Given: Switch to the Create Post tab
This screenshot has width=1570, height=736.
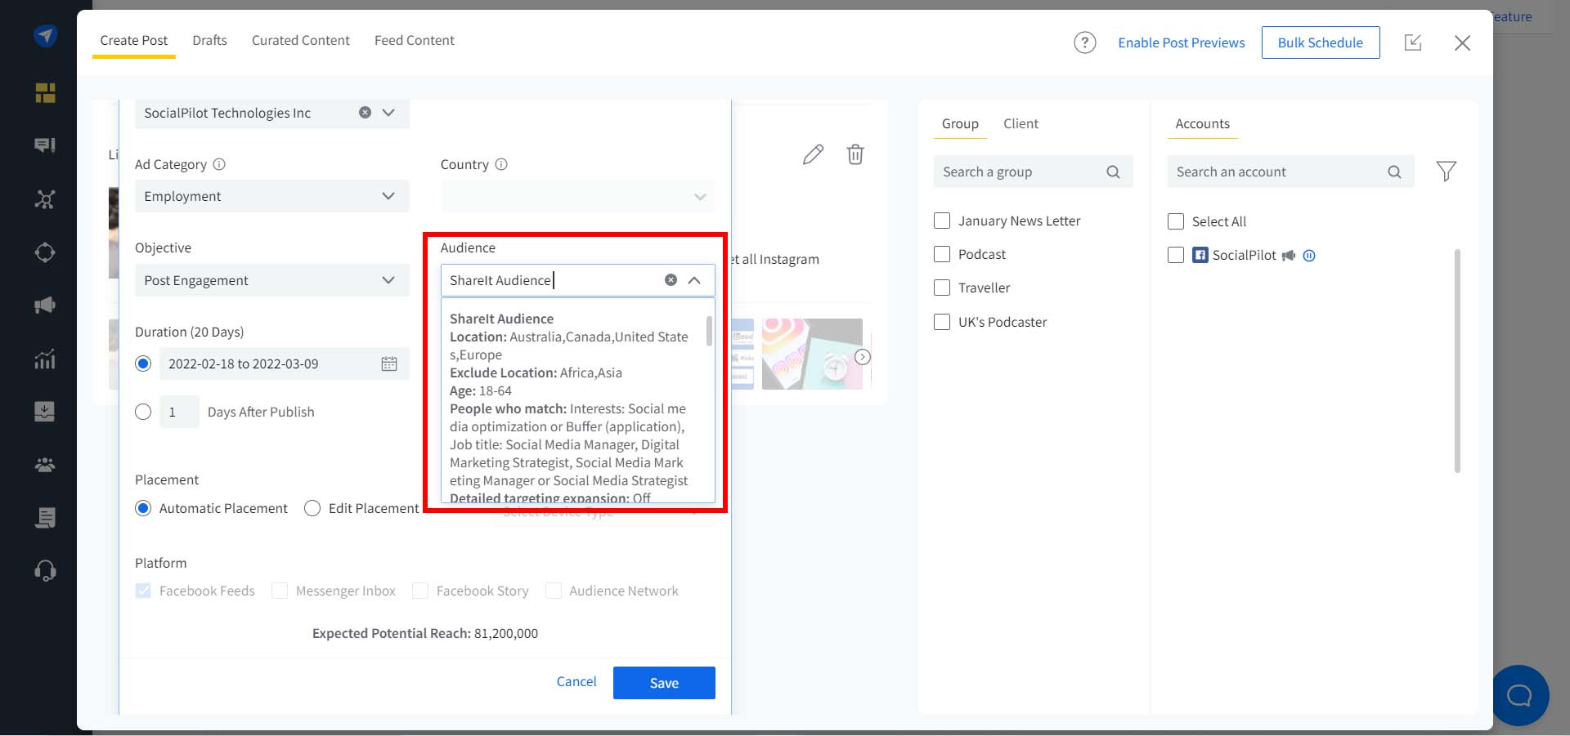Looking at the screenshot, I should click(x=134, y=40).
